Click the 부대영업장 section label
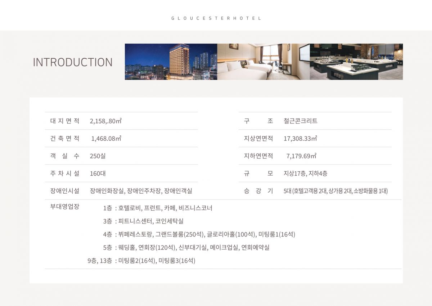 (65, 207)
